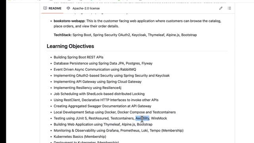Click the book icon next to README
The height and width of the screenshot is (143, 254).
click(45, 8)
